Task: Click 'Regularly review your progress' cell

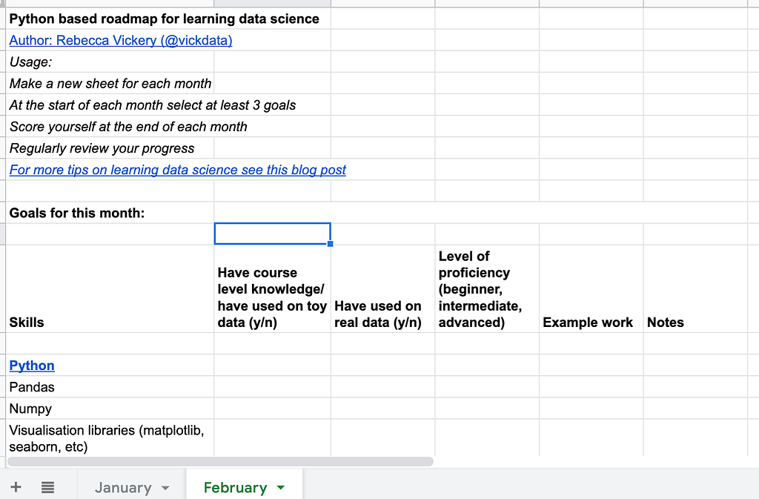Action: (x=110, y=148)
